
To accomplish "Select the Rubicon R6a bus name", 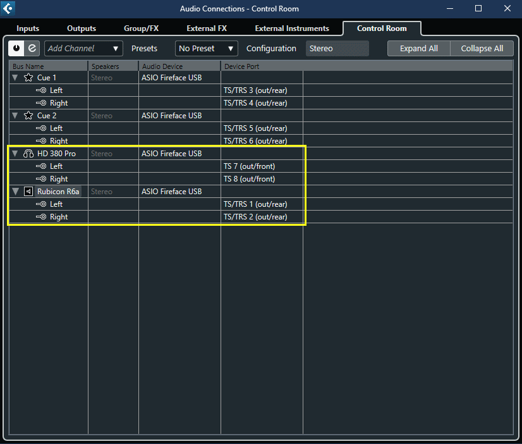I will [58, 192].
